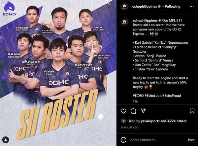Save post with the bookmark icon
The height and width of the screenshot is (146, 198).
[192, 111]
